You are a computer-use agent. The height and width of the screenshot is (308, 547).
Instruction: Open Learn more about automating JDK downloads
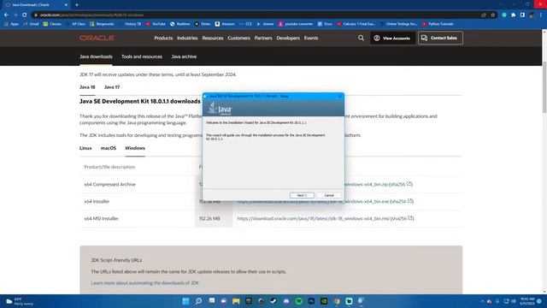[x=144, y=283]
